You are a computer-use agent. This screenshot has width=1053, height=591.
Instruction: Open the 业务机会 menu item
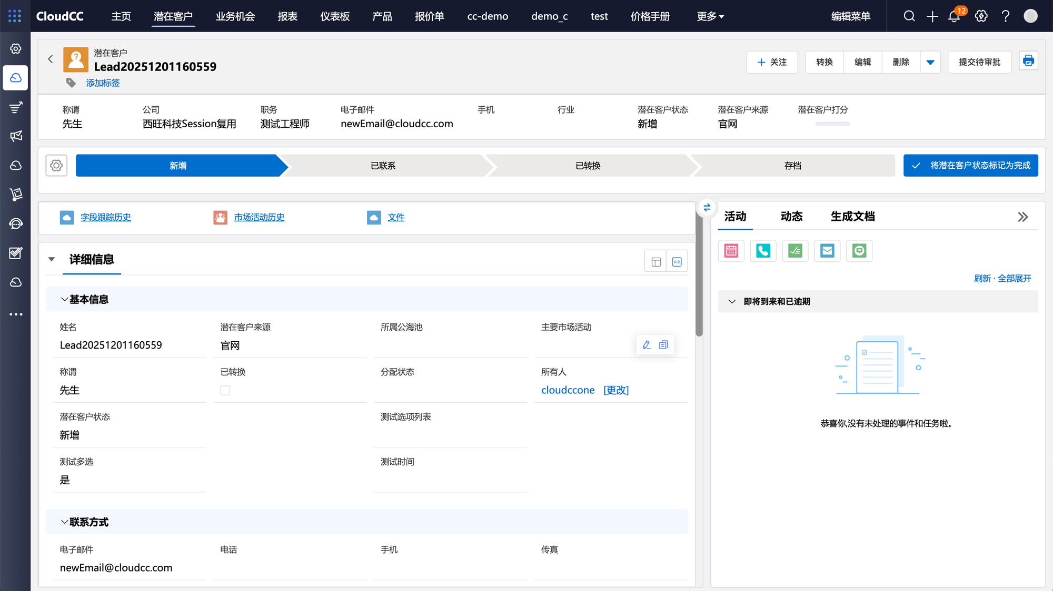tap(235, 16)
